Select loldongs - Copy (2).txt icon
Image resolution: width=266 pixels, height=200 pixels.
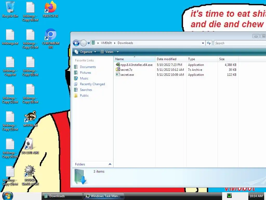[x=10, y=94]
